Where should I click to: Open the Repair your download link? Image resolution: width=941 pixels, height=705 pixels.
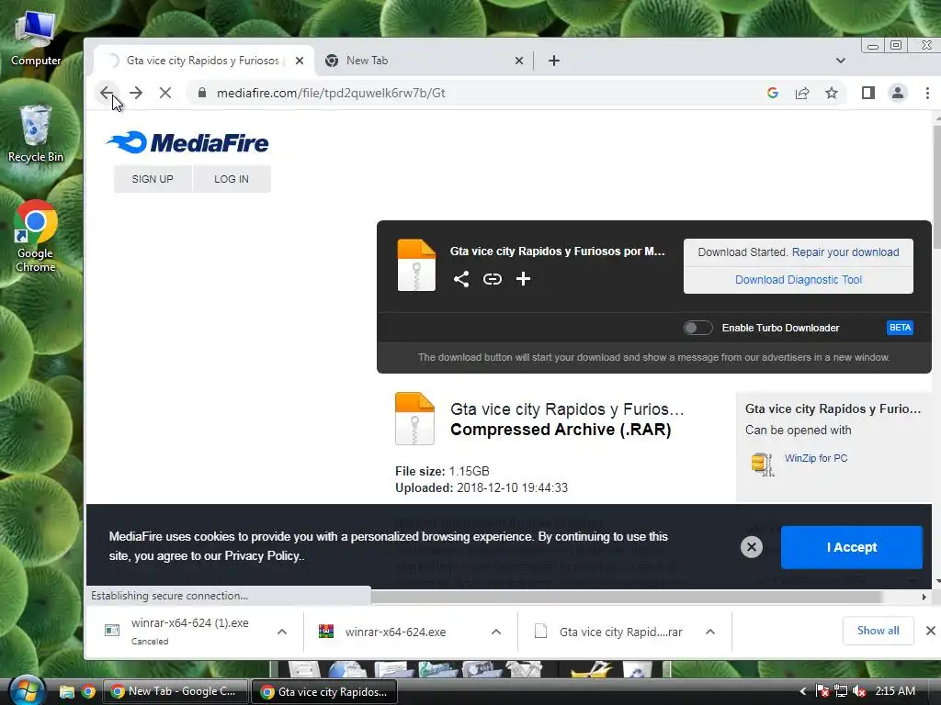click(845, 252)
